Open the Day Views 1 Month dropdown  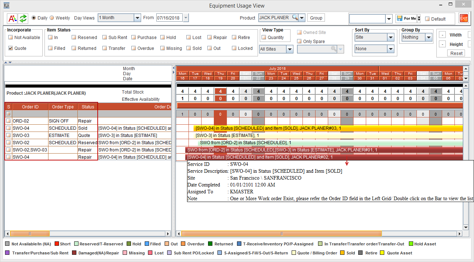click(137, 18)
